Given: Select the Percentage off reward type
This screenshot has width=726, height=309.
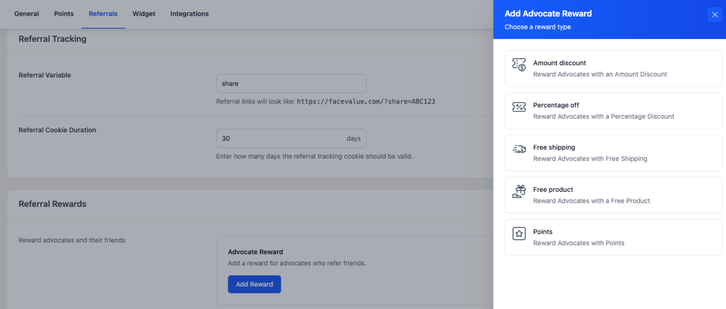Looking at the screenshot, I should click(x=613, y=111).
